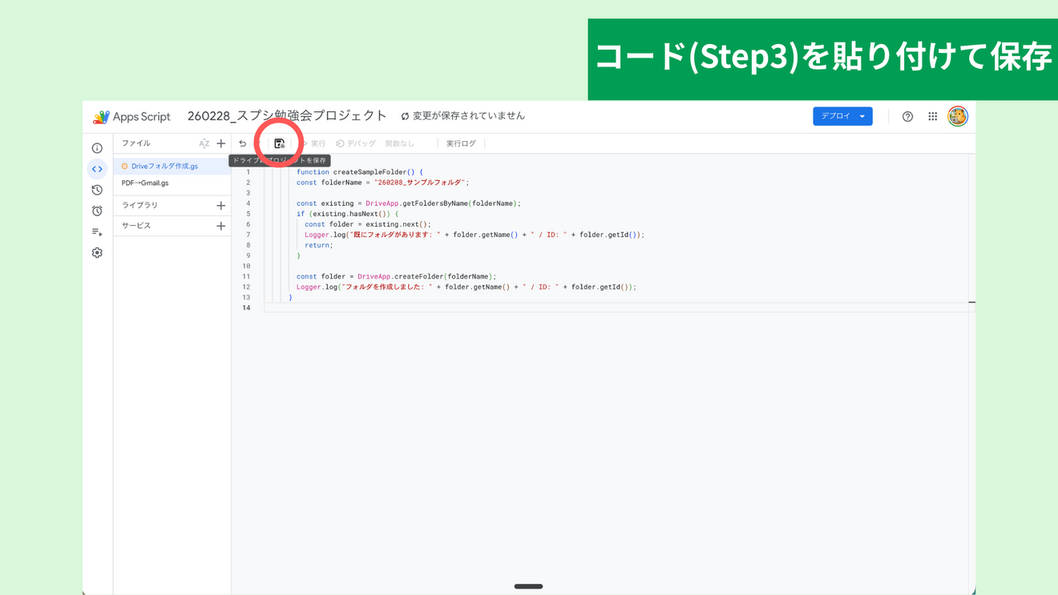Expand the デプロイ dropdown arrow
1058x595 pixels.
[x=862, y=116]
